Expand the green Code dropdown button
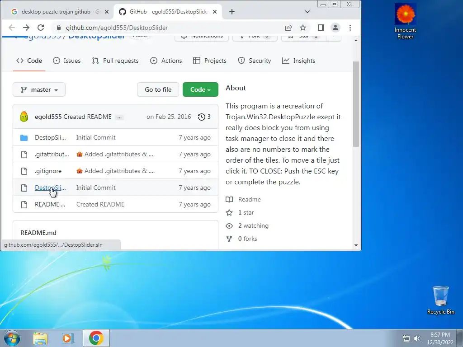Viewport: 463px width, 347px height. [200, 89]
